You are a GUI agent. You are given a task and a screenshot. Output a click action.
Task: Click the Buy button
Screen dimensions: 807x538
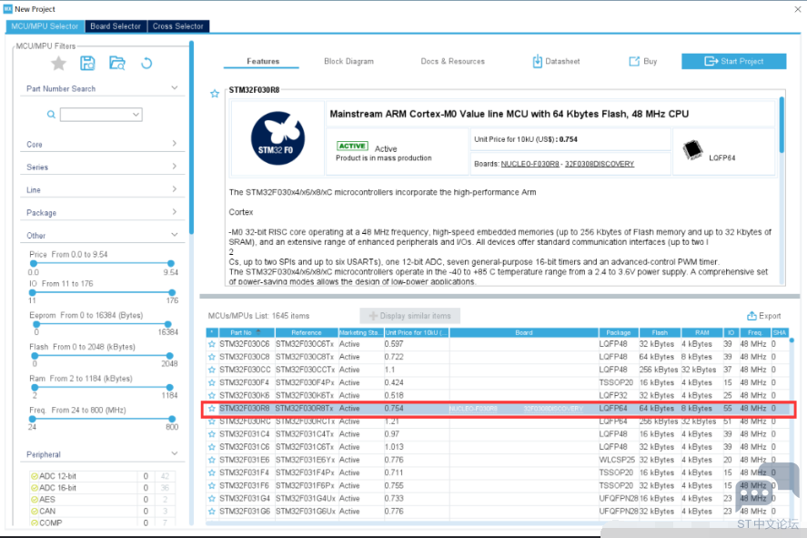[643, 61]
